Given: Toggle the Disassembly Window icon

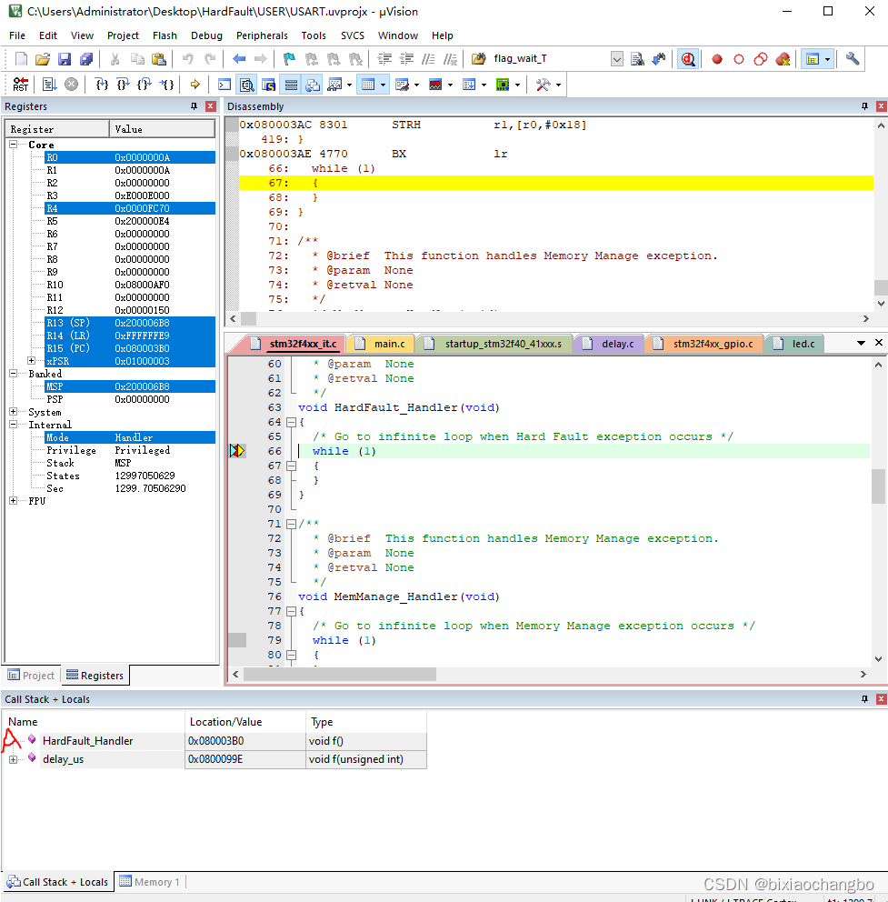Looking at the screenshot, I should (246, 85).
